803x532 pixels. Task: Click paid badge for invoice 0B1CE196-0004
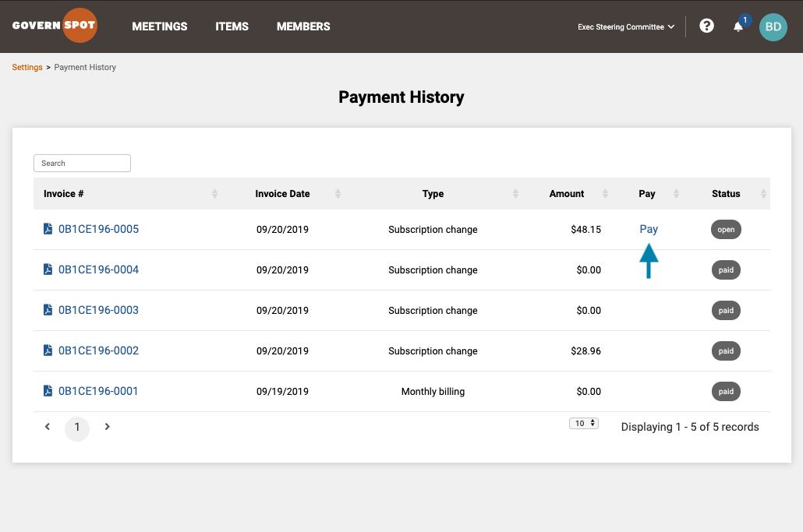(x=726, y=270)
